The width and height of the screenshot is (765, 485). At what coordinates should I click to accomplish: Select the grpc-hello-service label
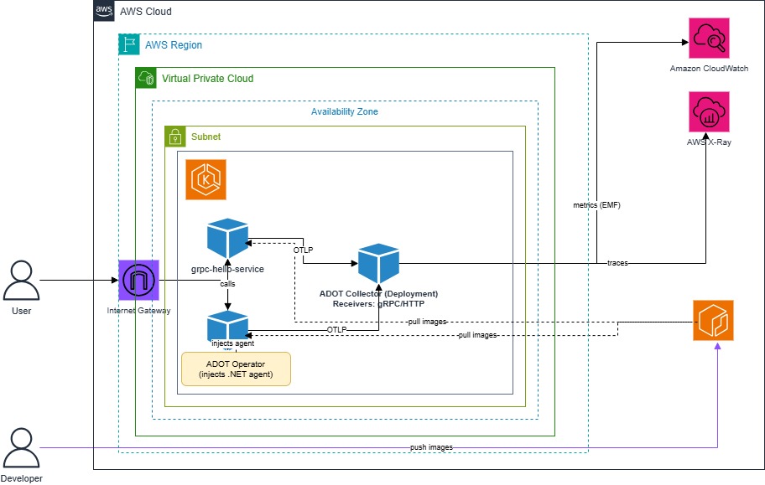(x=227, y=269)
